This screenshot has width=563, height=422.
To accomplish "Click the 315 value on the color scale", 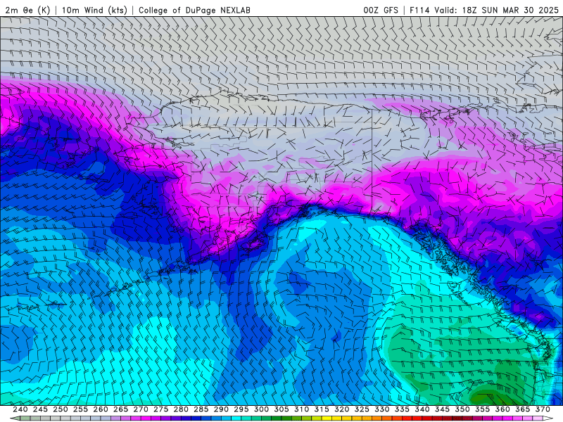I will click(x=322, y=409).
